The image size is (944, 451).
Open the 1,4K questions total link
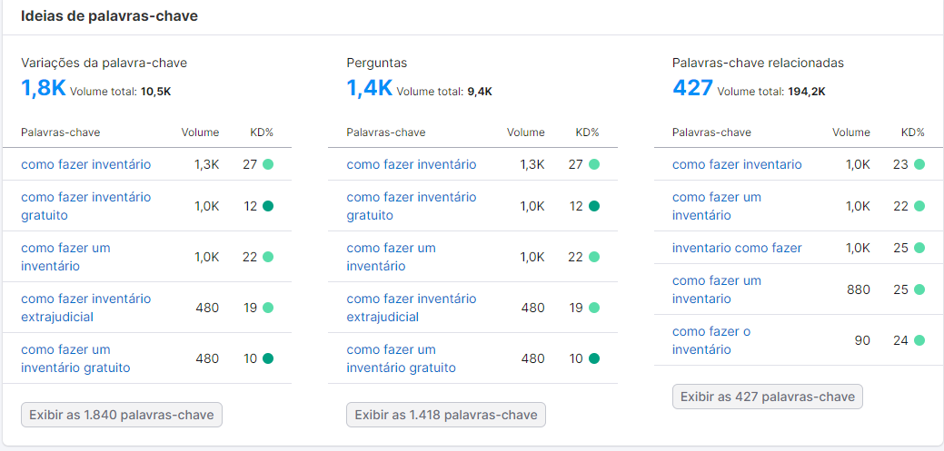[x=369, y=88]
